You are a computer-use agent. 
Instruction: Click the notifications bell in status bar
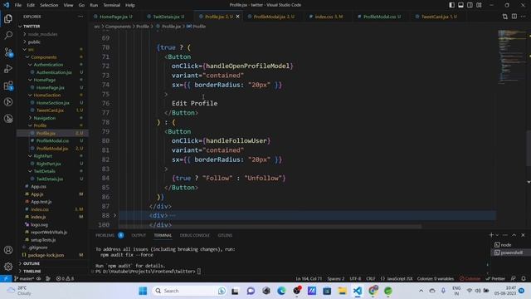tap(524, 279)
